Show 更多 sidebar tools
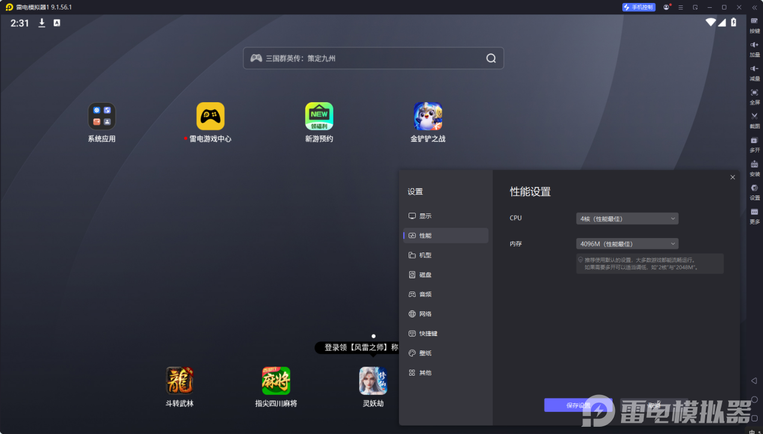763x434 pixels. 754,216
